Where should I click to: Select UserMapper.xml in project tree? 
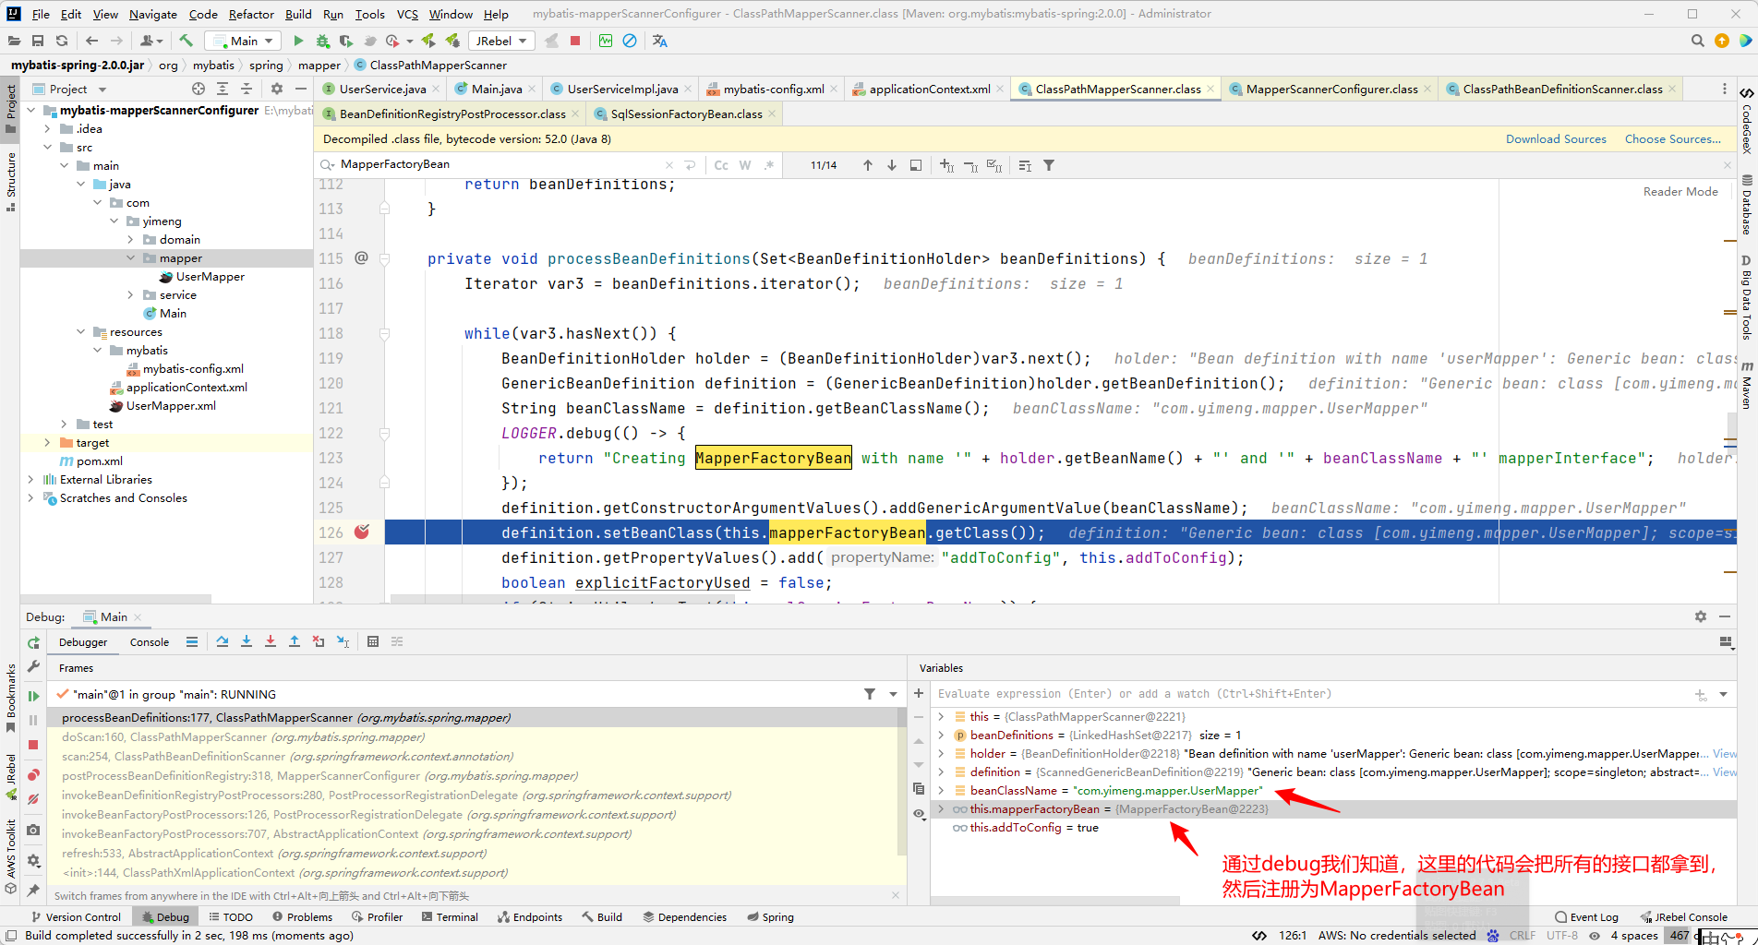tap(171, 405)
